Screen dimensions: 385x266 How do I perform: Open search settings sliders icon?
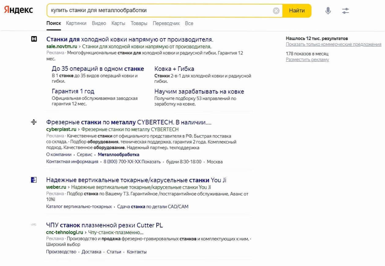click(x=346, y=11)
